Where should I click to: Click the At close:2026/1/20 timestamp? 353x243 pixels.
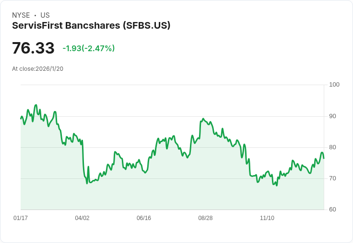click(37, 69)
